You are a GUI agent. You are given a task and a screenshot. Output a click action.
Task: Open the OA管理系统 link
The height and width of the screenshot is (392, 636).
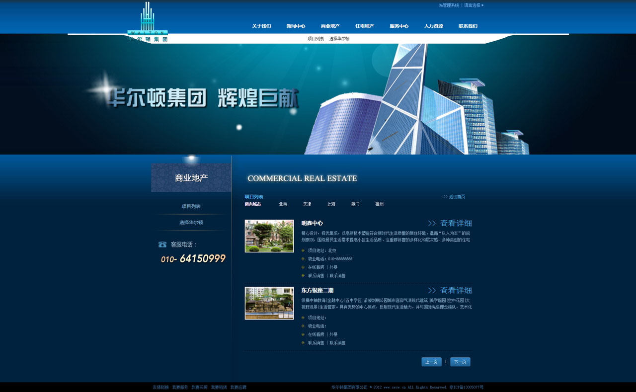pos(448,5)
